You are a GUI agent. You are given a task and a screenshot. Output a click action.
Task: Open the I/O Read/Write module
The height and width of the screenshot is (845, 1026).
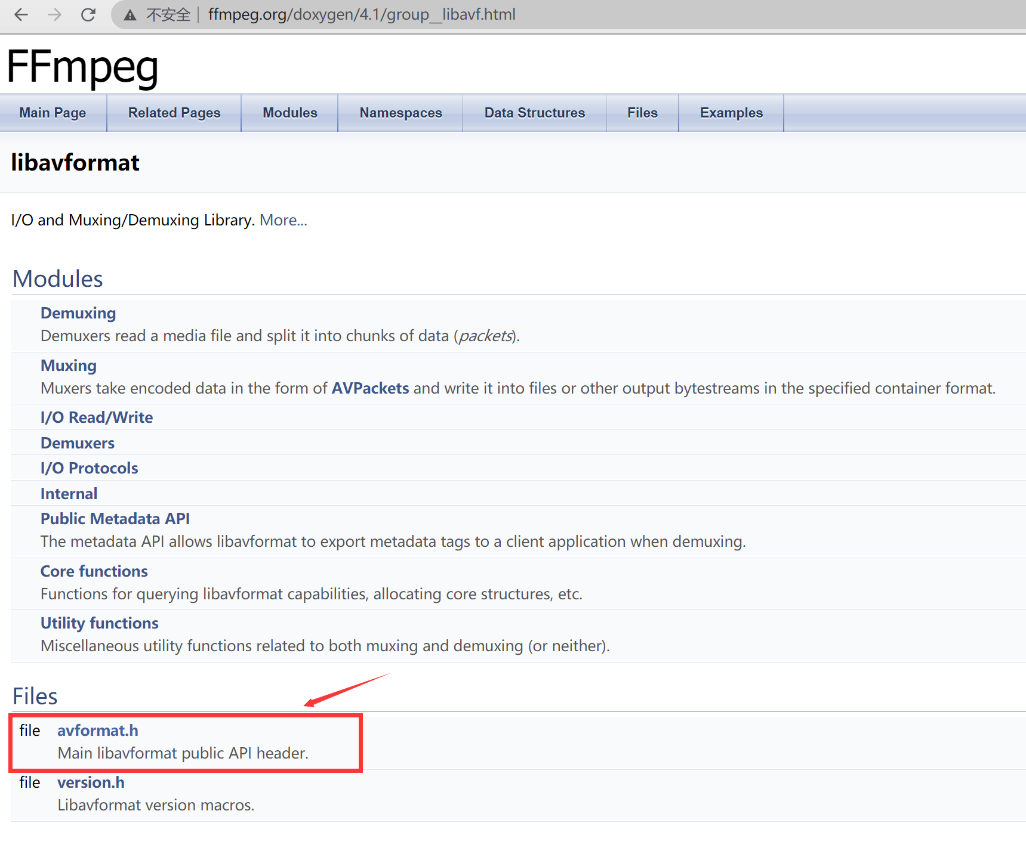point(97,417)
